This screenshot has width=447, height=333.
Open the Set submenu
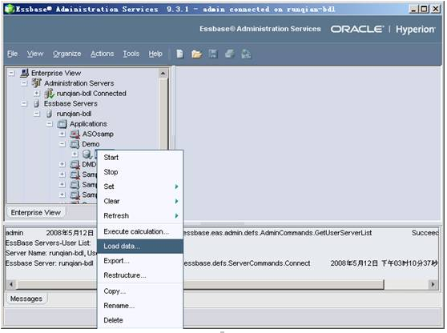click(x=140, y=187)
